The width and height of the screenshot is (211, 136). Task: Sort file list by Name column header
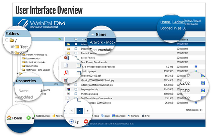[101, 34]
